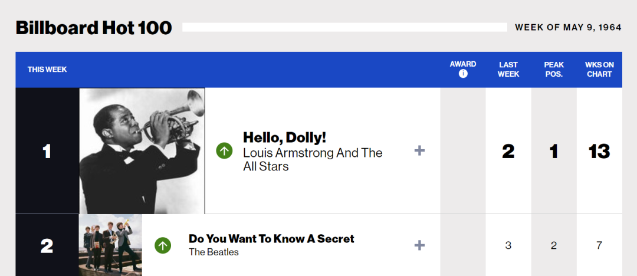Image resolution: width=637 pixels, height=276 pixels.
Task: Click rank number 1 tile
Action: (47, 151)
